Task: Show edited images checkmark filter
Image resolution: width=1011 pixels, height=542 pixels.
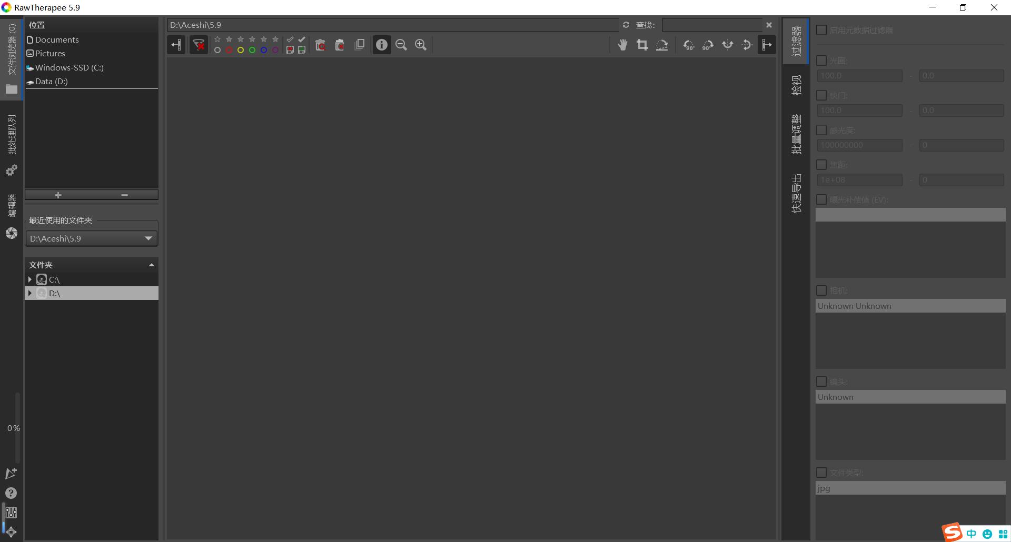Action: point(302,39)
